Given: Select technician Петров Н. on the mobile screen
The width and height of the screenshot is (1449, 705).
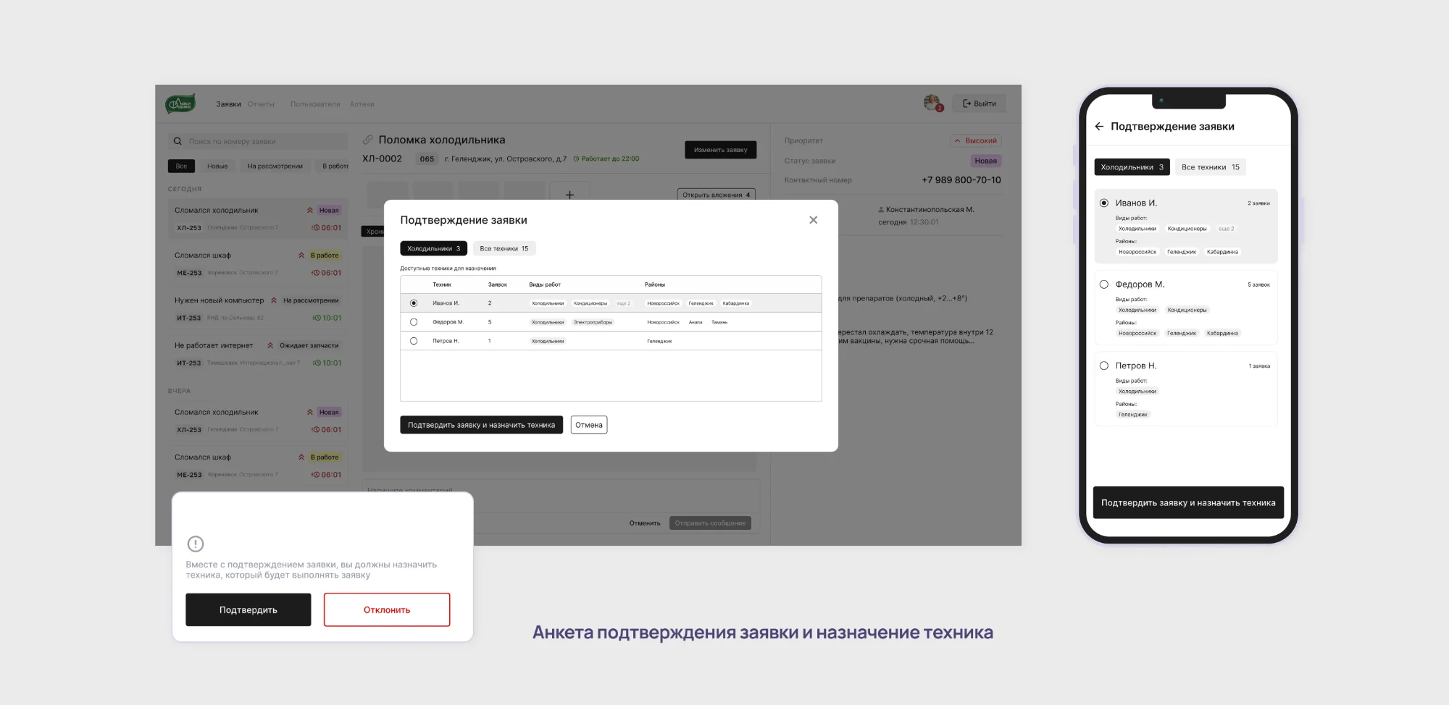Looking at the screenshot, I should point(1104,366).
